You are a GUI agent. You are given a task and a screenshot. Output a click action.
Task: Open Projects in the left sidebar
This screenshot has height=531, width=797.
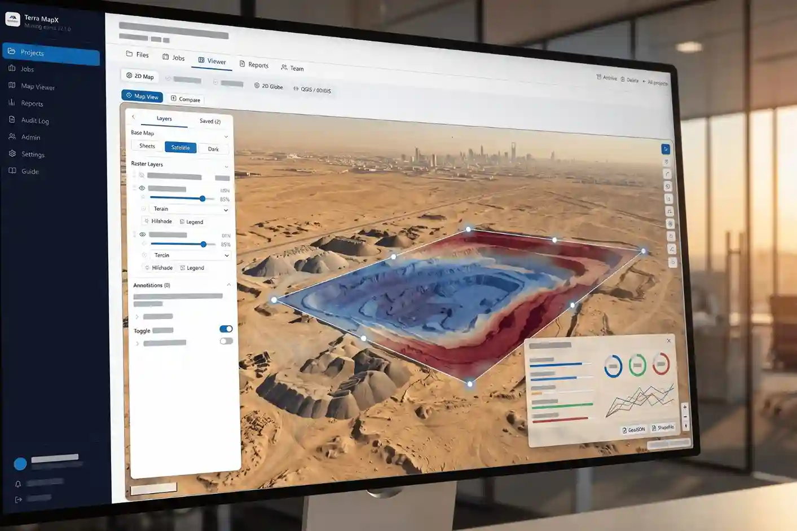(51, 53)
